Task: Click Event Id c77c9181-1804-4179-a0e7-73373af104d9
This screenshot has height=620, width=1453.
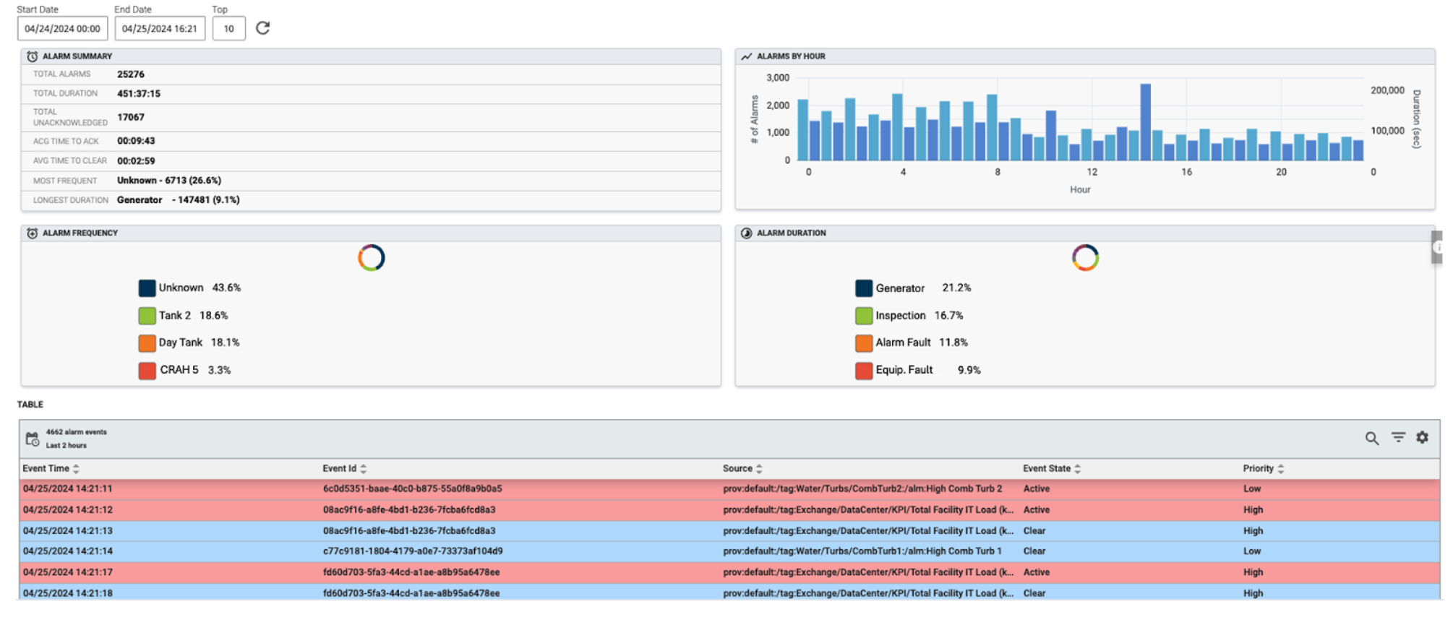Action: pyautogui.click(x=413, y=551)
